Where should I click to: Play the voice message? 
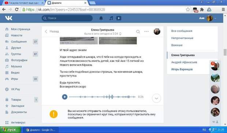[65, 97]
